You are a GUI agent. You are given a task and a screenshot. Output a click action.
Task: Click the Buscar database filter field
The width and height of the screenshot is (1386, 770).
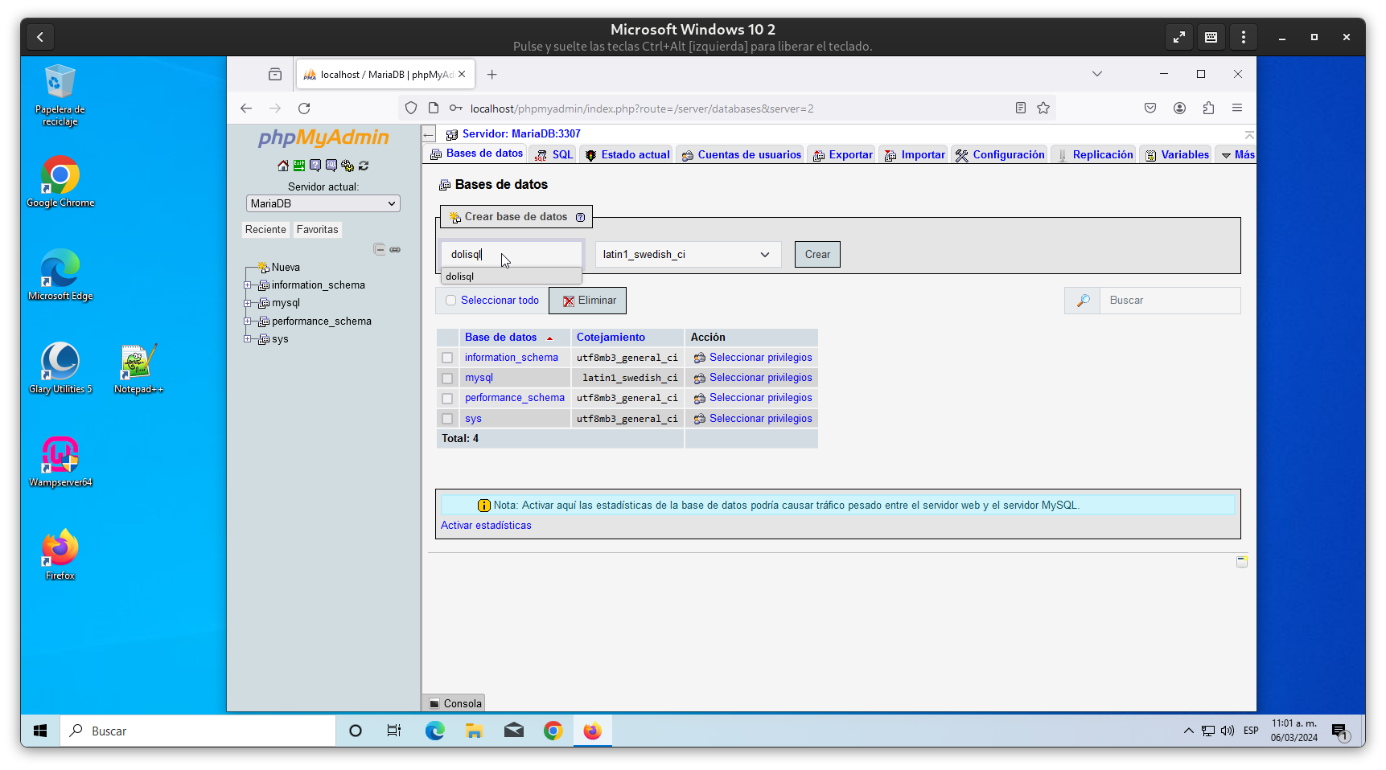click(x=1169, y=301)
